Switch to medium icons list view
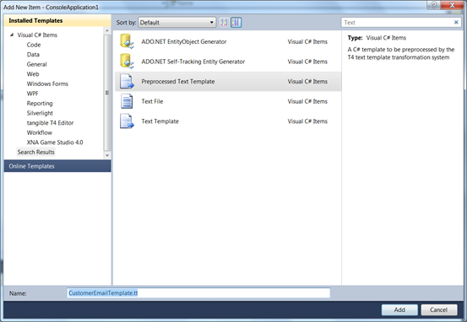This screenshot has width=467, height=322. pyautogui.click(x=236, y=22)
